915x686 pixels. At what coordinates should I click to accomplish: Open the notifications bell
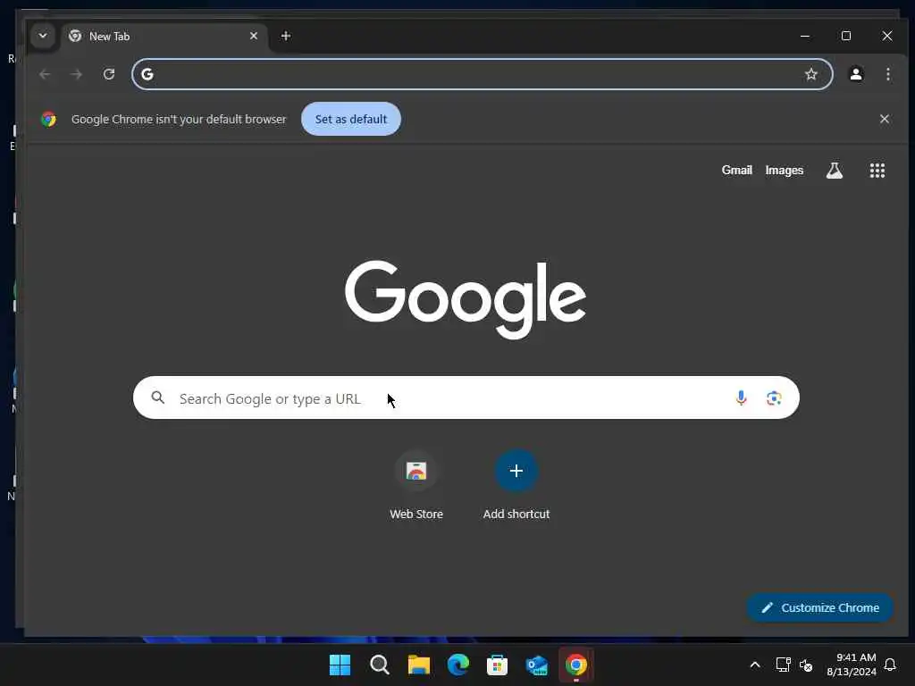(x=890, y=665)
